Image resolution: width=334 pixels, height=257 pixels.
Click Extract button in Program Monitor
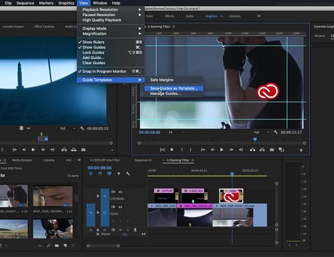point(262,150)
